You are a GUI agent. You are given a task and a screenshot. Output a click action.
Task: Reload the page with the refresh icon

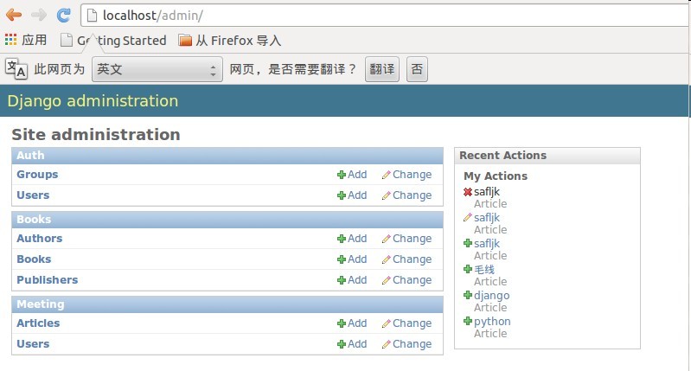tap(63, 15)
